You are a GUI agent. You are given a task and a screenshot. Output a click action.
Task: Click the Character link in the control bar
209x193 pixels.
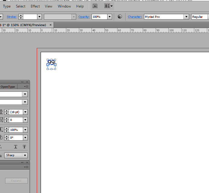[x=135, y=17]
